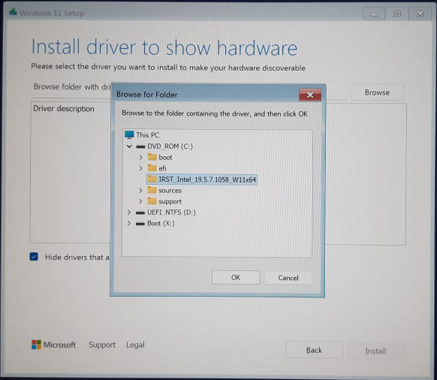Screen dimensions: 437x380
Task: Uncheck Hide drivers that aren't compatible checkbox
Action: pos(34,257)
